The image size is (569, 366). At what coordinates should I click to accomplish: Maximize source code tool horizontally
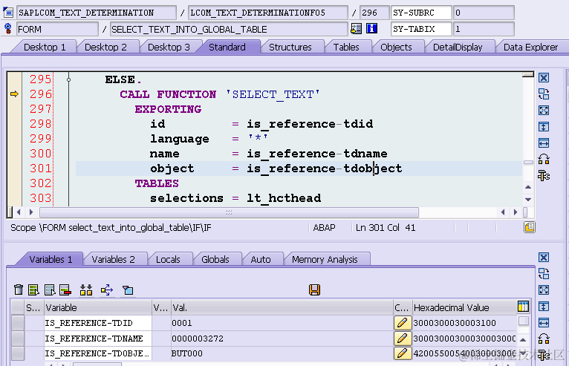[x=543, y=143]
